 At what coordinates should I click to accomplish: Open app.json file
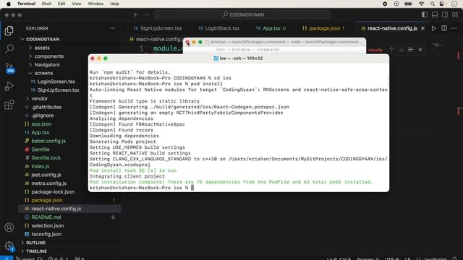pyautogui.click(x=41, y=124)
